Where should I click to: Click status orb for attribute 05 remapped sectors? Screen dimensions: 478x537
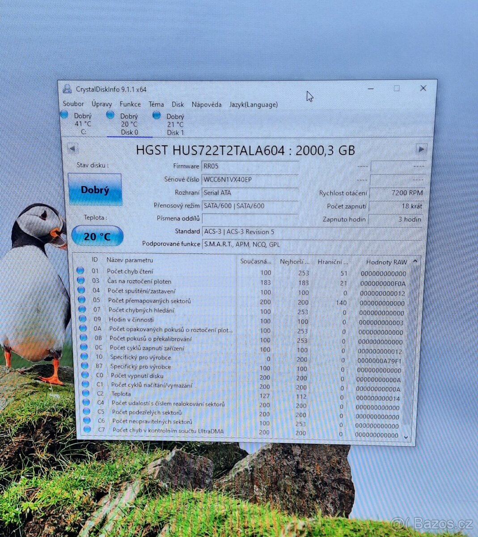81,300
